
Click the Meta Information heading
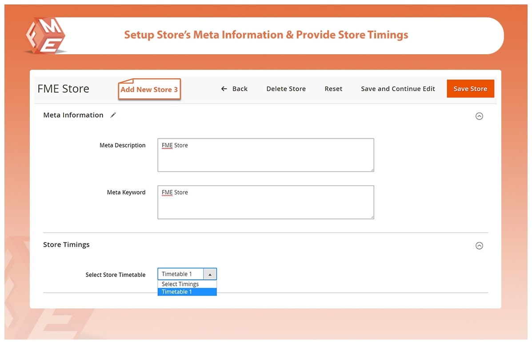73,115
